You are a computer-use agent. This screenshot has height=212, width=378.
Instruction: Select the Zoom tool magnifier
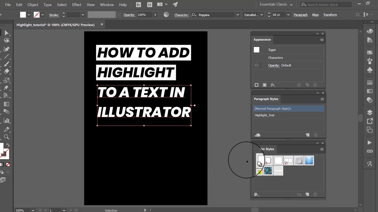(6, 137)
